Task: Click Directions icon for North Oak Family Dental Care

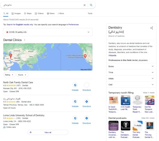Action: tap(87, 85)
